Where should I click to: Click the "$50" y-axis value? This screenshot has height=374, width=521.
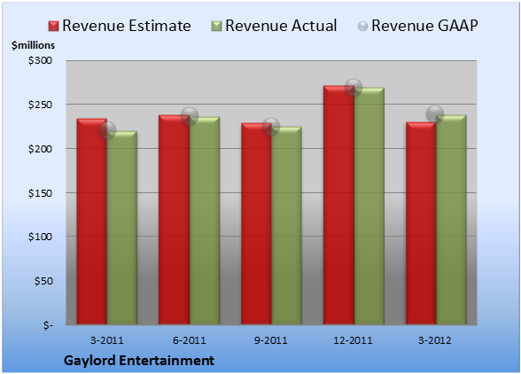43,281
